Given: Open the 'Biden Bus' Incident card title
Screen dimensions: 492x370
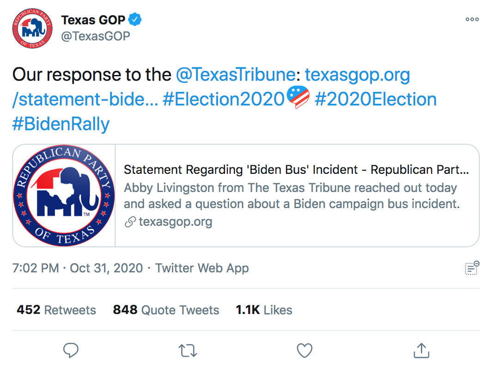Looking at the screenshot, I should (x=296, y=170).
